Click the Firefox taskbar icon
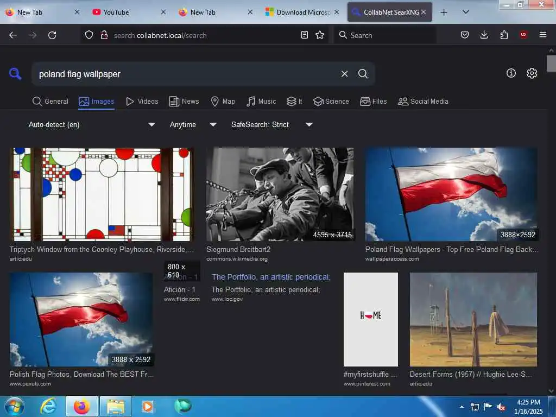This screenshot has width=556, height=417. [x=82, y=406]
